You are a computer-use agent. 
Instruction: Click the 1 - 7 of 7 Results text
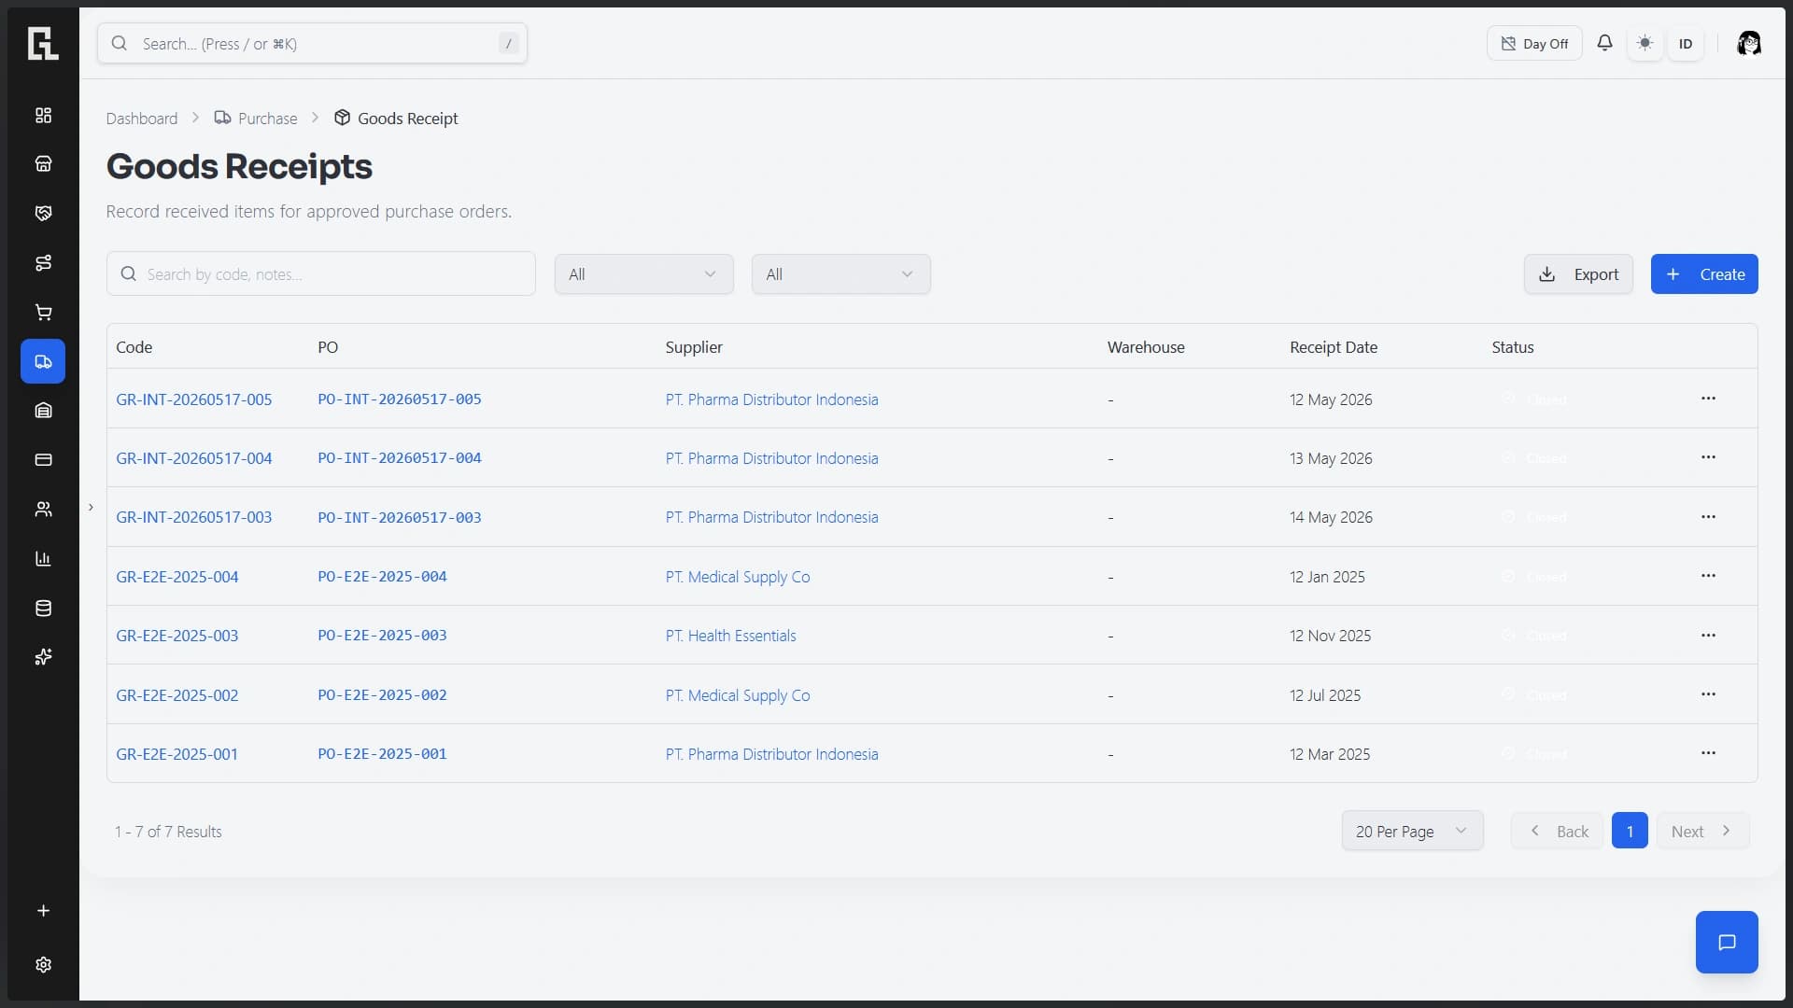coord(168,832)
